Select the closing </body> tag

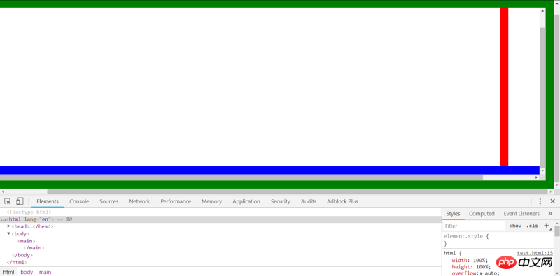tap(22, 255)
